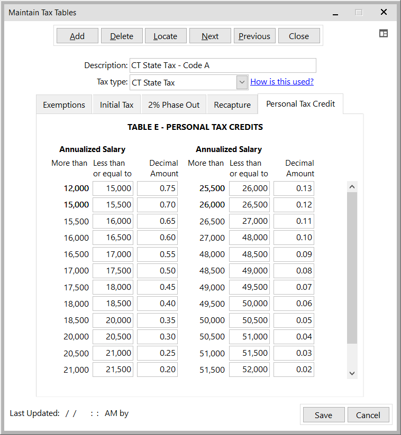Go to the Previous tax table
Screen dimensions: 401x435
point(254,36)
